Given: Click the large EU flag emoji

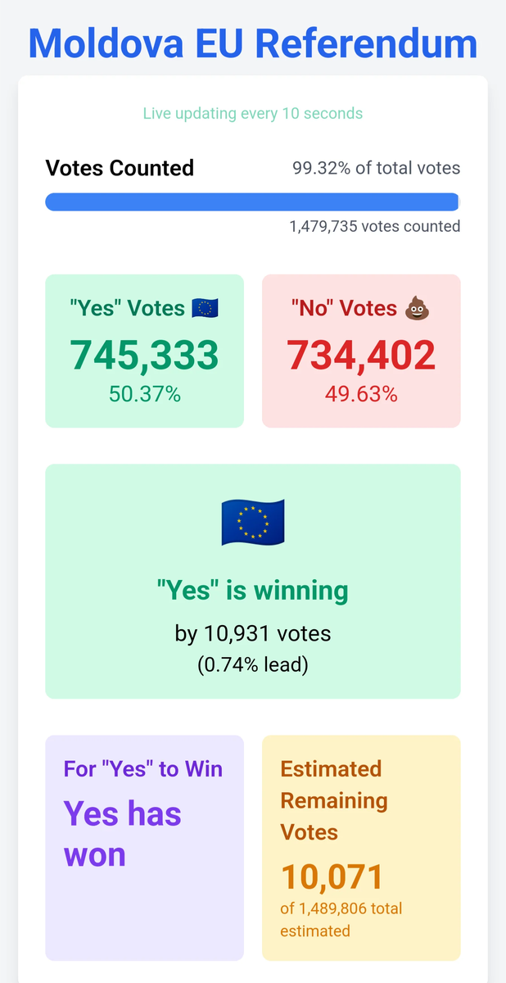Looking at the screenshot, I should [253, 523].
